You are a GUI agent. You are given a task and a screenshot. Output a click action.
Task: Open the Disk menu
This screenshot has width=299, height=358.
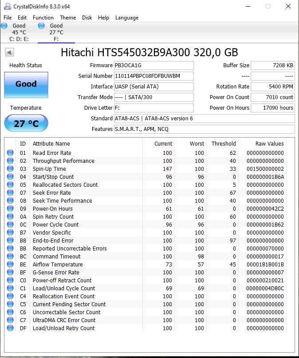click(87, 18)
